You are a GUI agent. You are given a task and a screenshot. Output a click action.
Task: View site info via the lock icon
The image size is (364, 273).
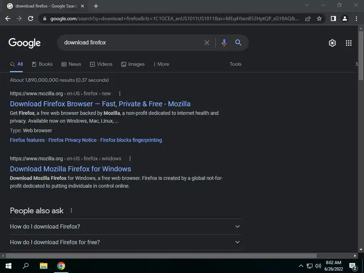45,18
